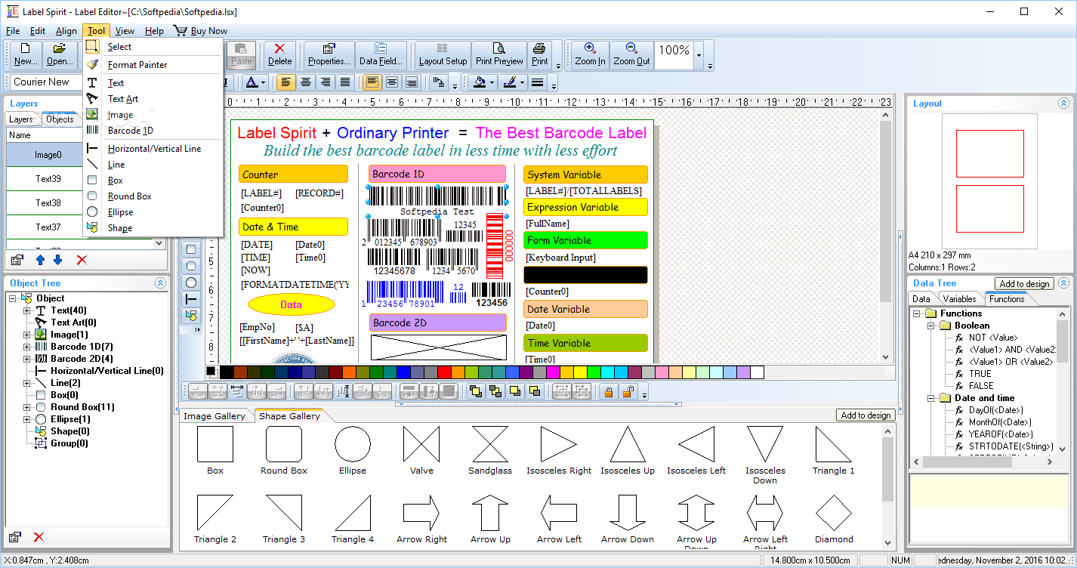This screenshot has width=1077, height=568.
Task: Open Properties from the main toolbar
Action: 329,54
